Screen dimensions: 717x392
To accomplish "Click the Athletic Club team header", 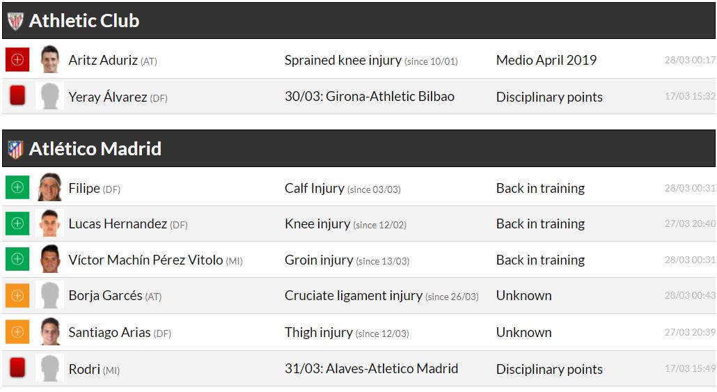I will [x=84, y=21].
